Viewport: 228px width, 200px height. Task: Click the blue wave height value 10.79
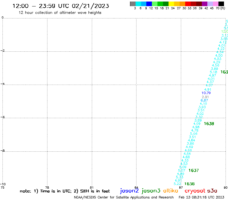(x=206, y=93)
